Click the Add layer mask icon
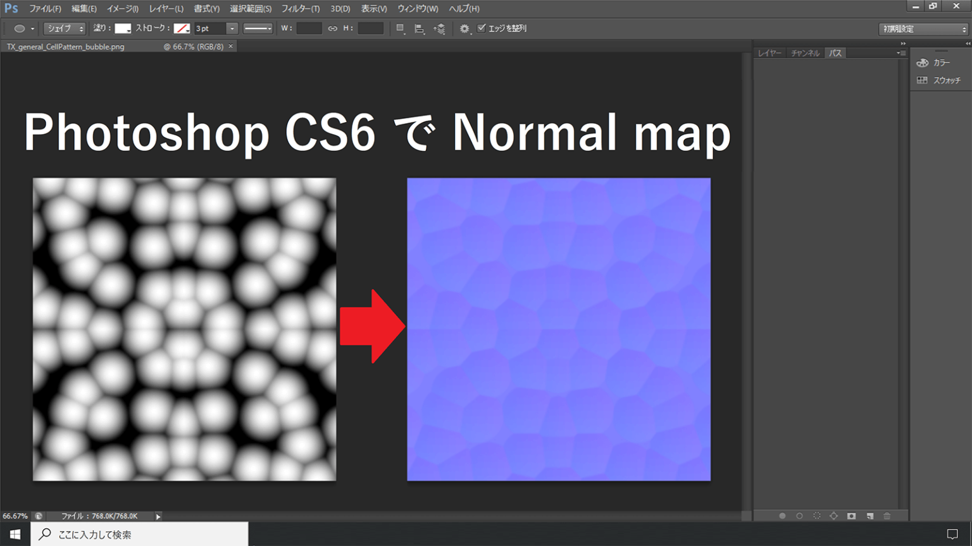 click(x=851, y=516)
